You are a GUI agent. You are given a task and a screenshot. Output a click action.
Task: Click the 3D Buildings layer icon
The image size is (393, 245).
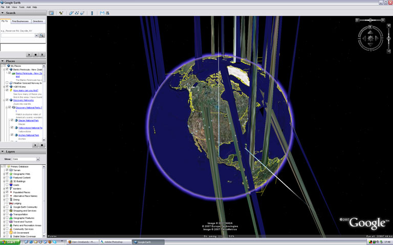(x=11, y=181)
